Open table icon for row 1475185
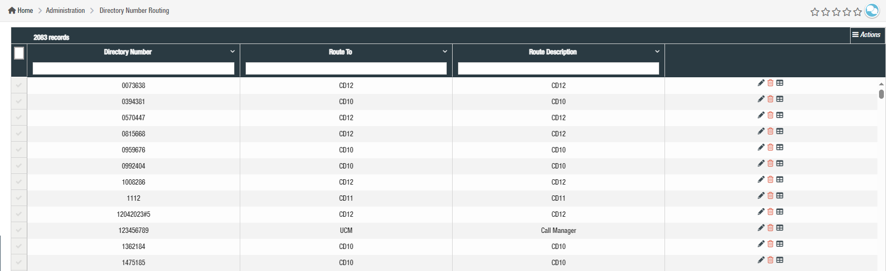Image resolution: width=886 pixels, height=271 pixels. (780, 260)
